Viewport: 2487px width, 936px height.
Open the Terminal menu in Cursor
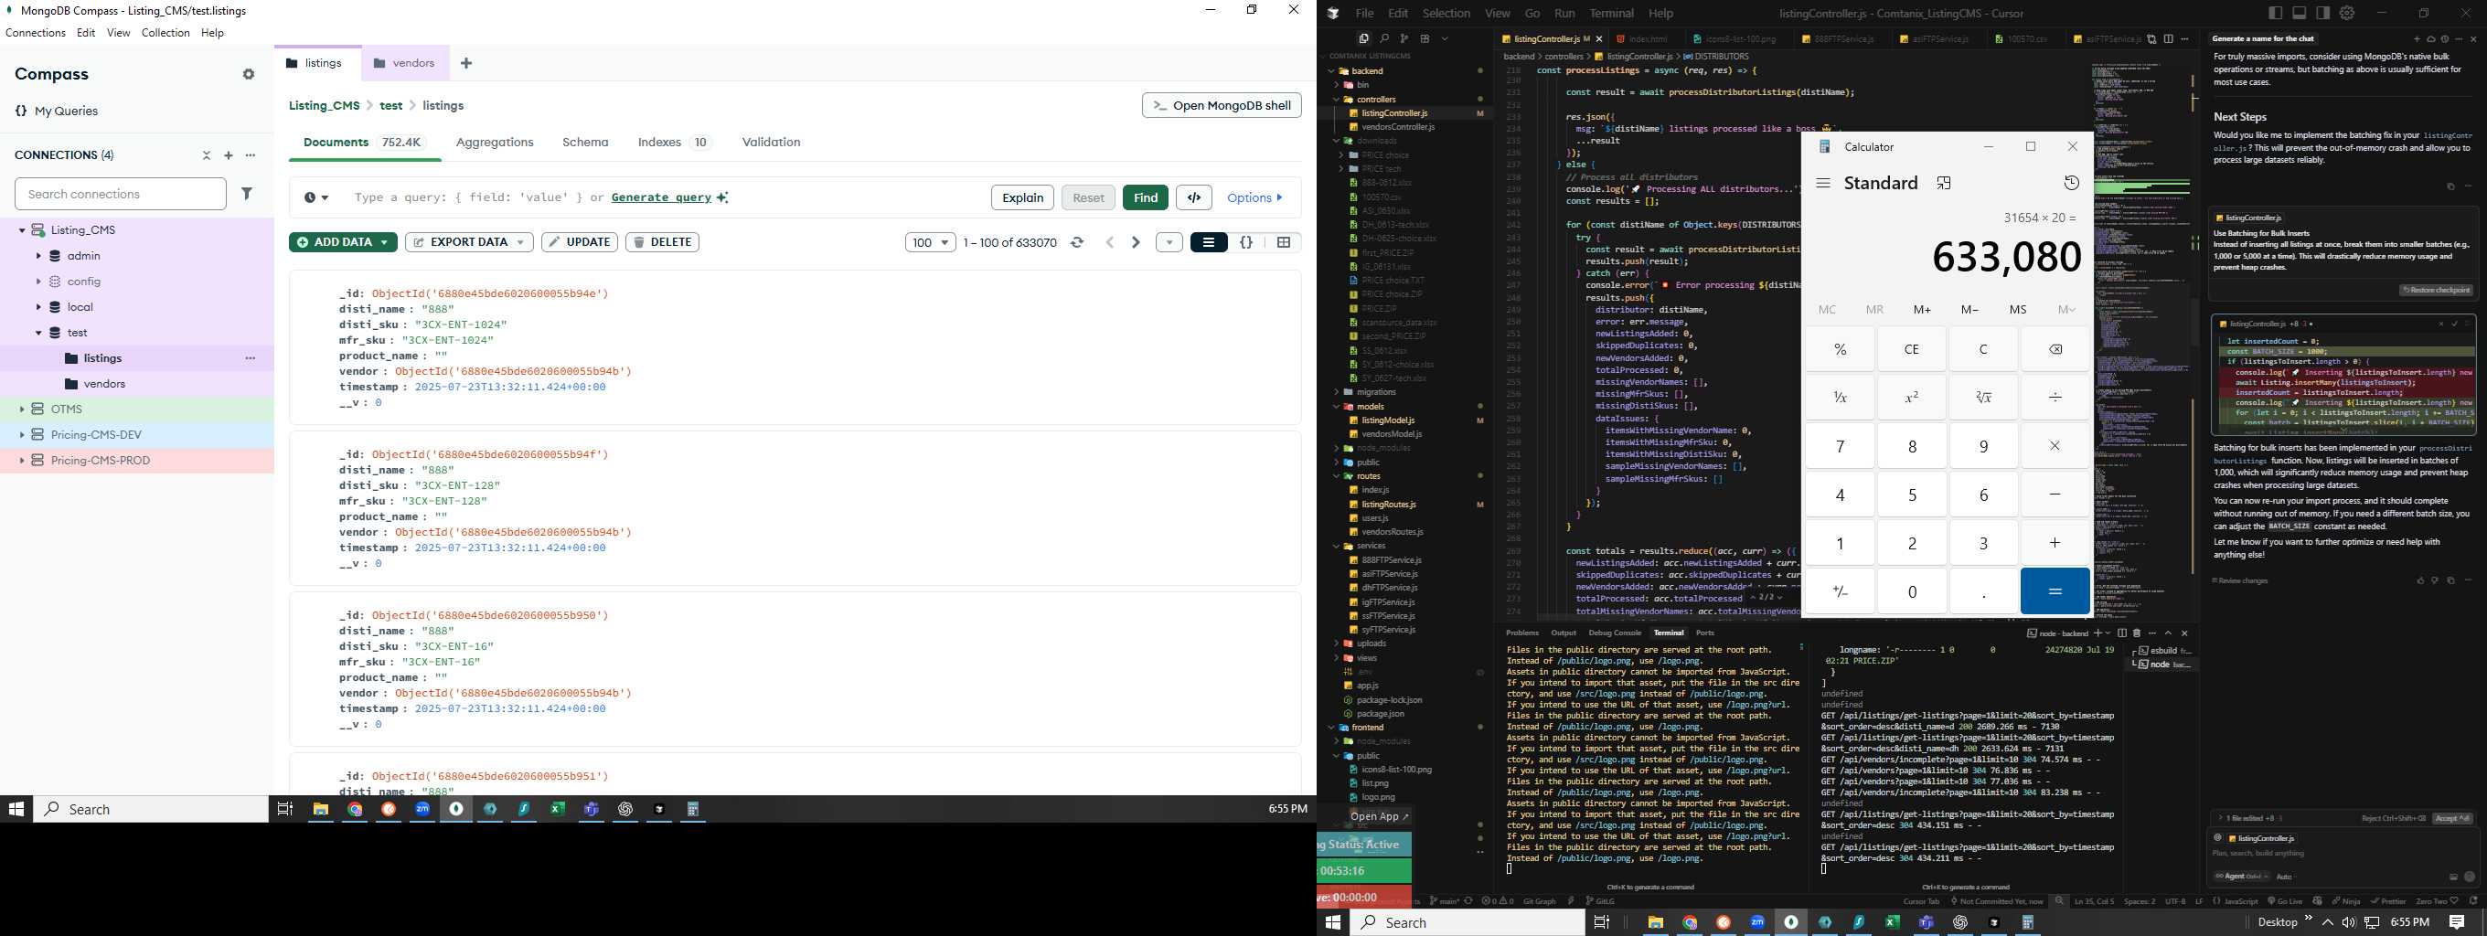click(x=1611, y=14)
